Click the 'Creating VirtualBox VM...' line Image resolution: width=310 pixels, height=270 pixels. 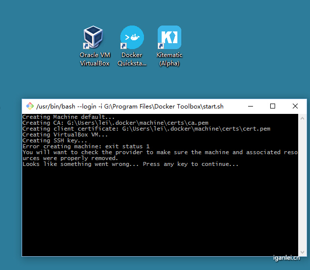(65, 135)
